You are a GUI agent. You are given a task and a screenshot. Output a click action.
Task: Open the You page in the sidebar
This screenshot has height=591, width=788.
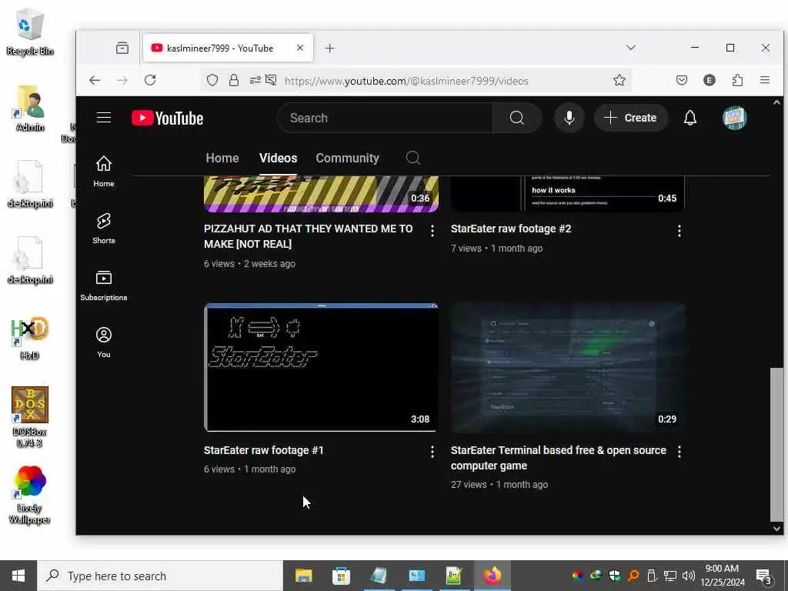click(x=104, y=342)
